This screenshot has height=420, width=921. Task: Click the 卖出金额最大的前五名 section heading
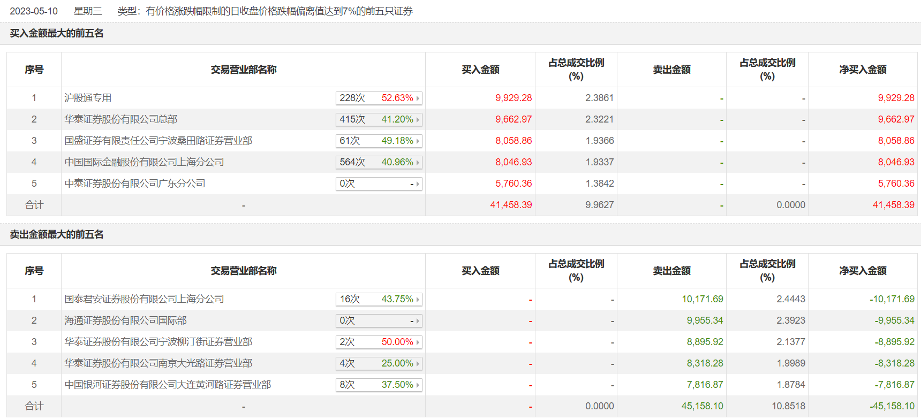click(57, 234)
